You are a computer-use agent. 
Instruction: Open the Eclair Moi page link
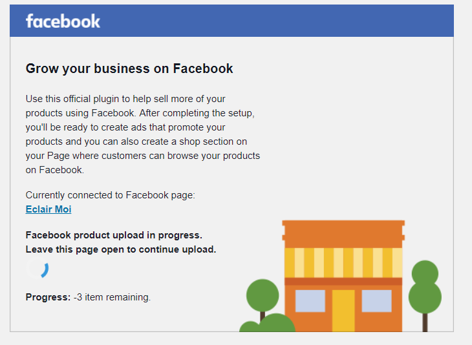tap(48, 209)
